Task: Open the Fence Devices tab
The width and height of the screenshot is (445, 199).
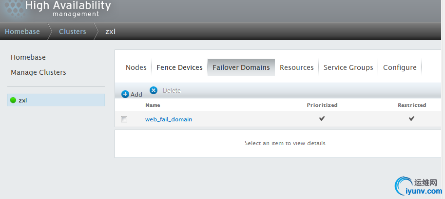Action: (x=179, y=67)
